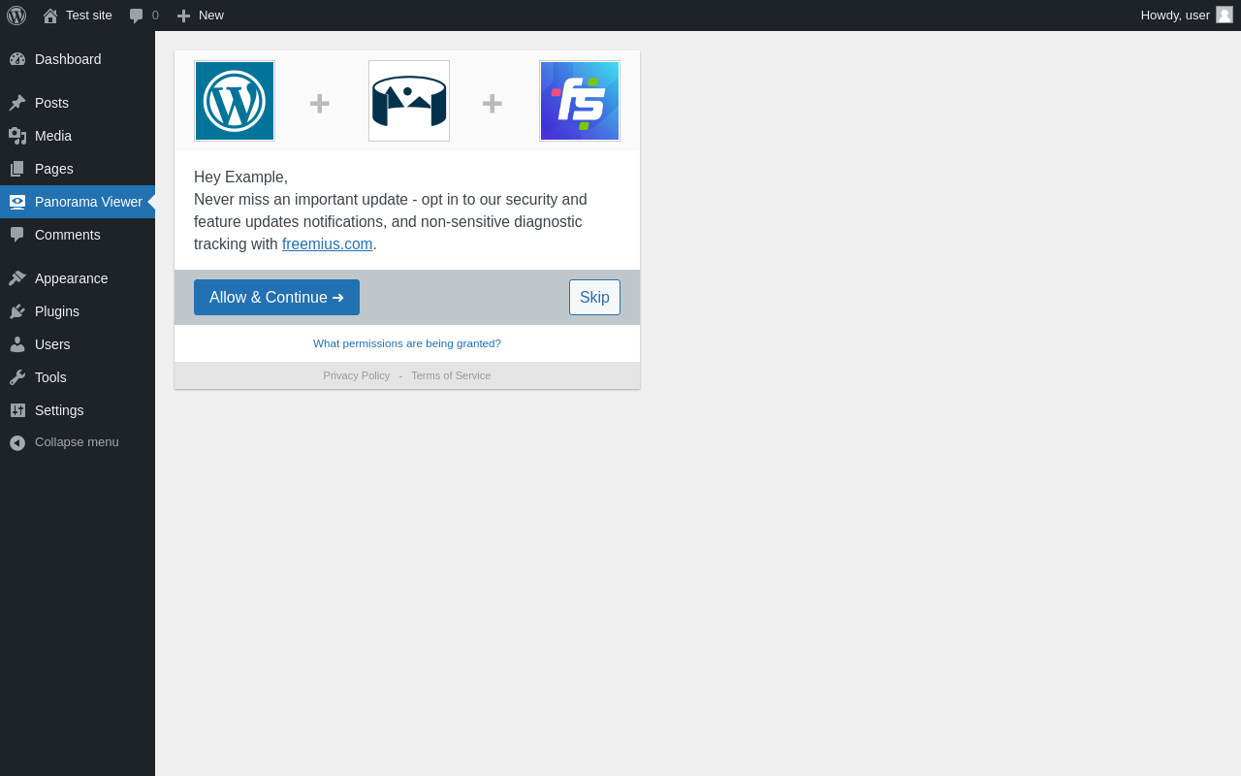Image resolution: width=1241 pixels, height=776 pixels.
Task: Click the Plugins plug icon
Action: click(17, 311)
